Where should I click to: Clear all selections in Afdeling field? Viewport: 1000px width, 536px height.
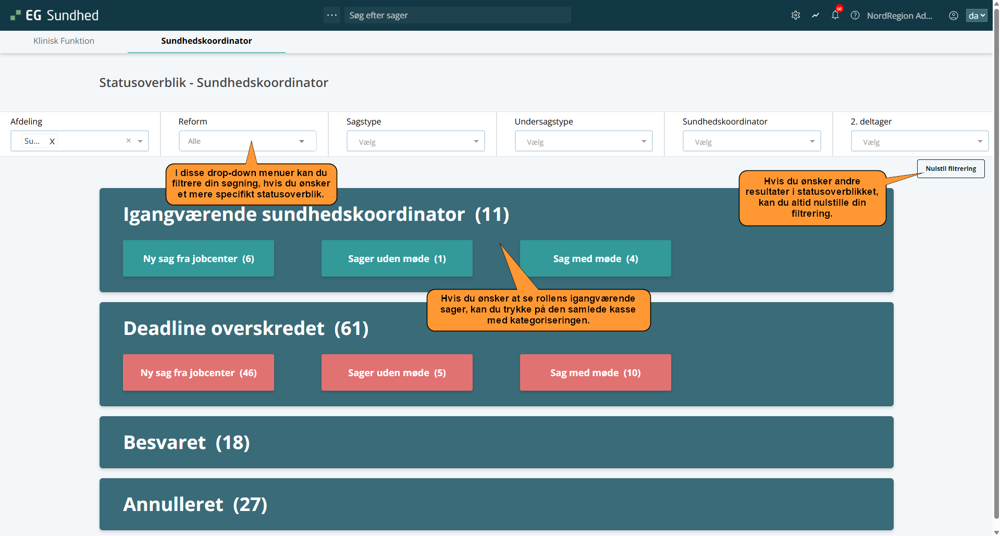128,141
